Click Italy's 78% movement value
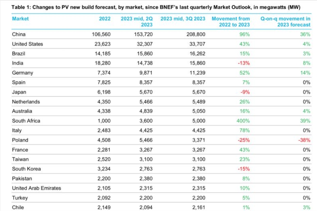Image resolution: width=317 pixels, height=211 pixels. pyautogui.click(x=245, y=131)
